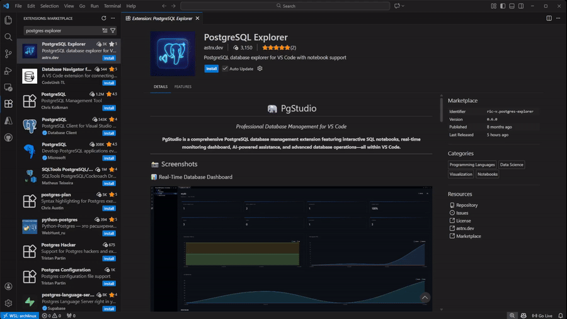Select PostgreSQL by Chris Kolkman in the list
This screenshot has height=319, width=567.
point(69,101)
